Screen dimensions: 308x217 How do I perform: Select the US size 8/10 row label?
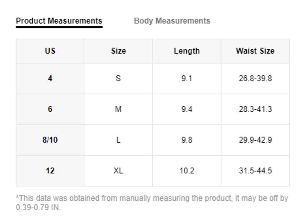coord(50,140)
